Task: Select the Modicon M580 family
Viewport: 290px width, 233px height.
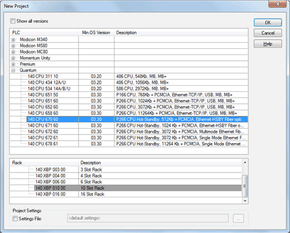Action: click(33, 46)
